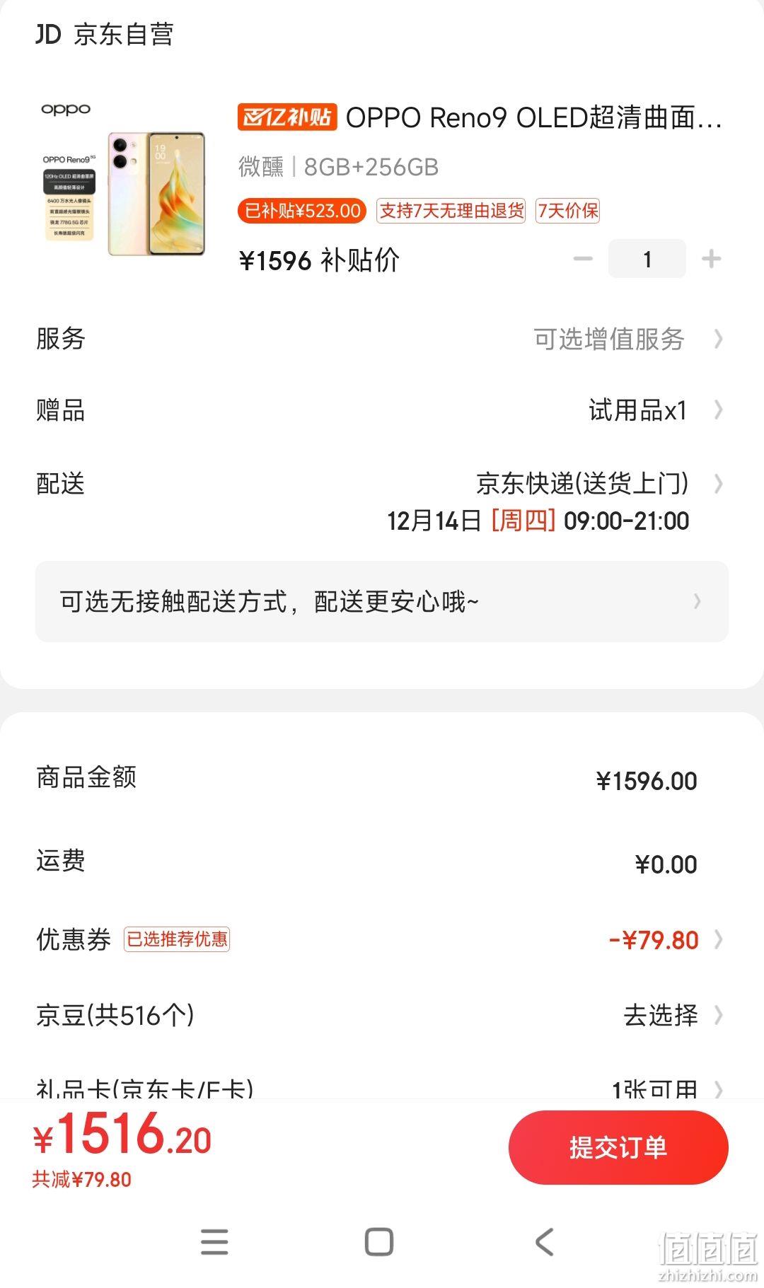The image size is (764, 1288).
Task: Open 优惠券 coupon selection row
Action: tap(382, 939)
